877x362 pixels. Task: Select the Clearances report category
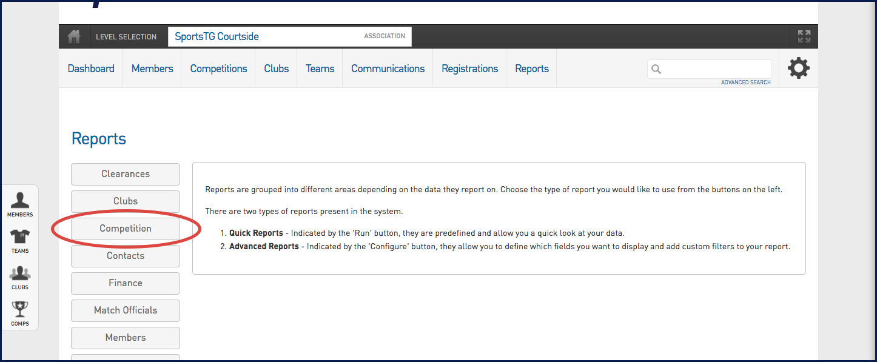pos(126,174)
